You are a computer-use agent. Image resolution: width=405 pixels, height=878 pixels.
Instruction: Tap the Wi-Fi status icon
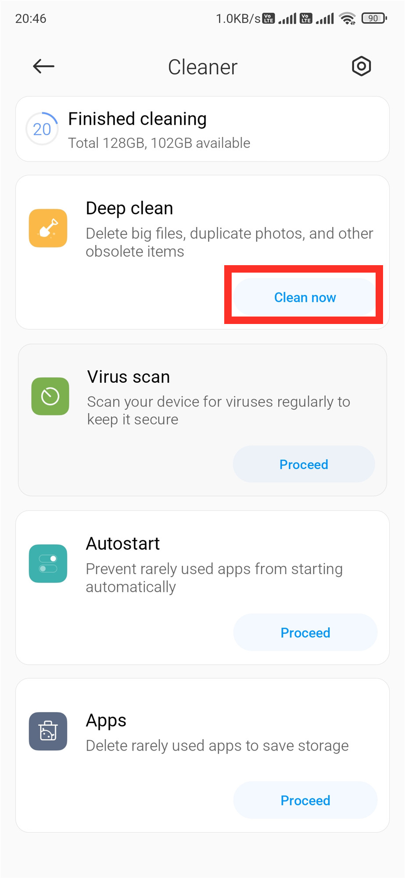click(348, 18)
